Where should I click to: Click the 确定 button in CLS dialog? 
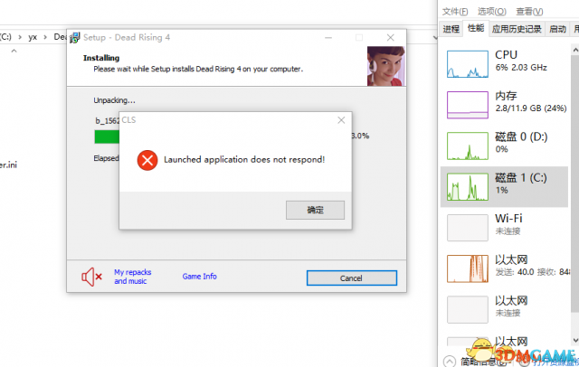click(315, 210)
